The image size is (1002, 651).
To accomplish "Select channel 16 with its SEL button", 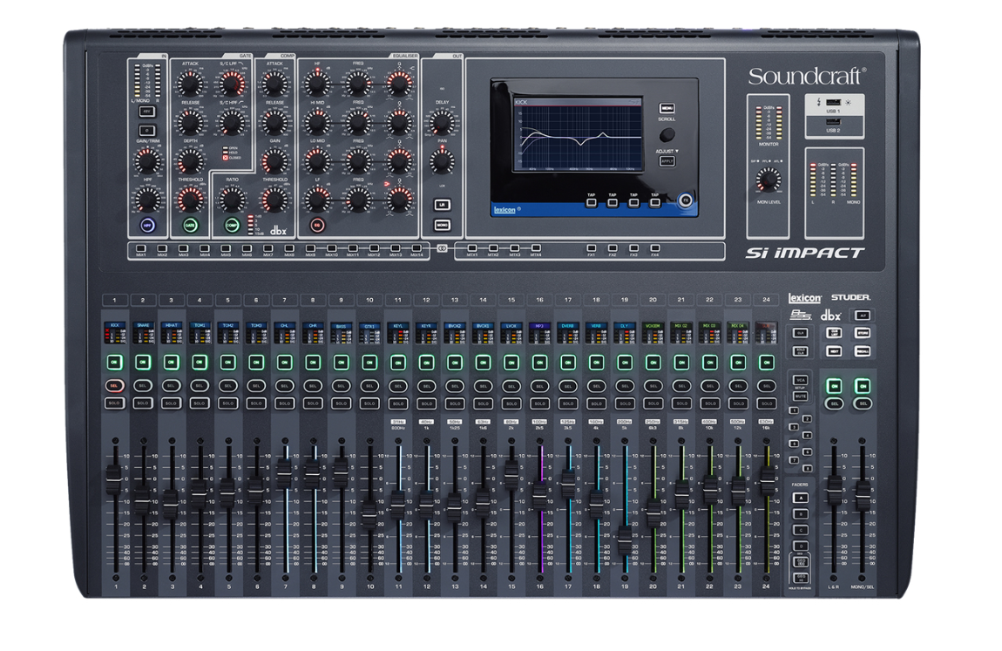I will point(539,386).
